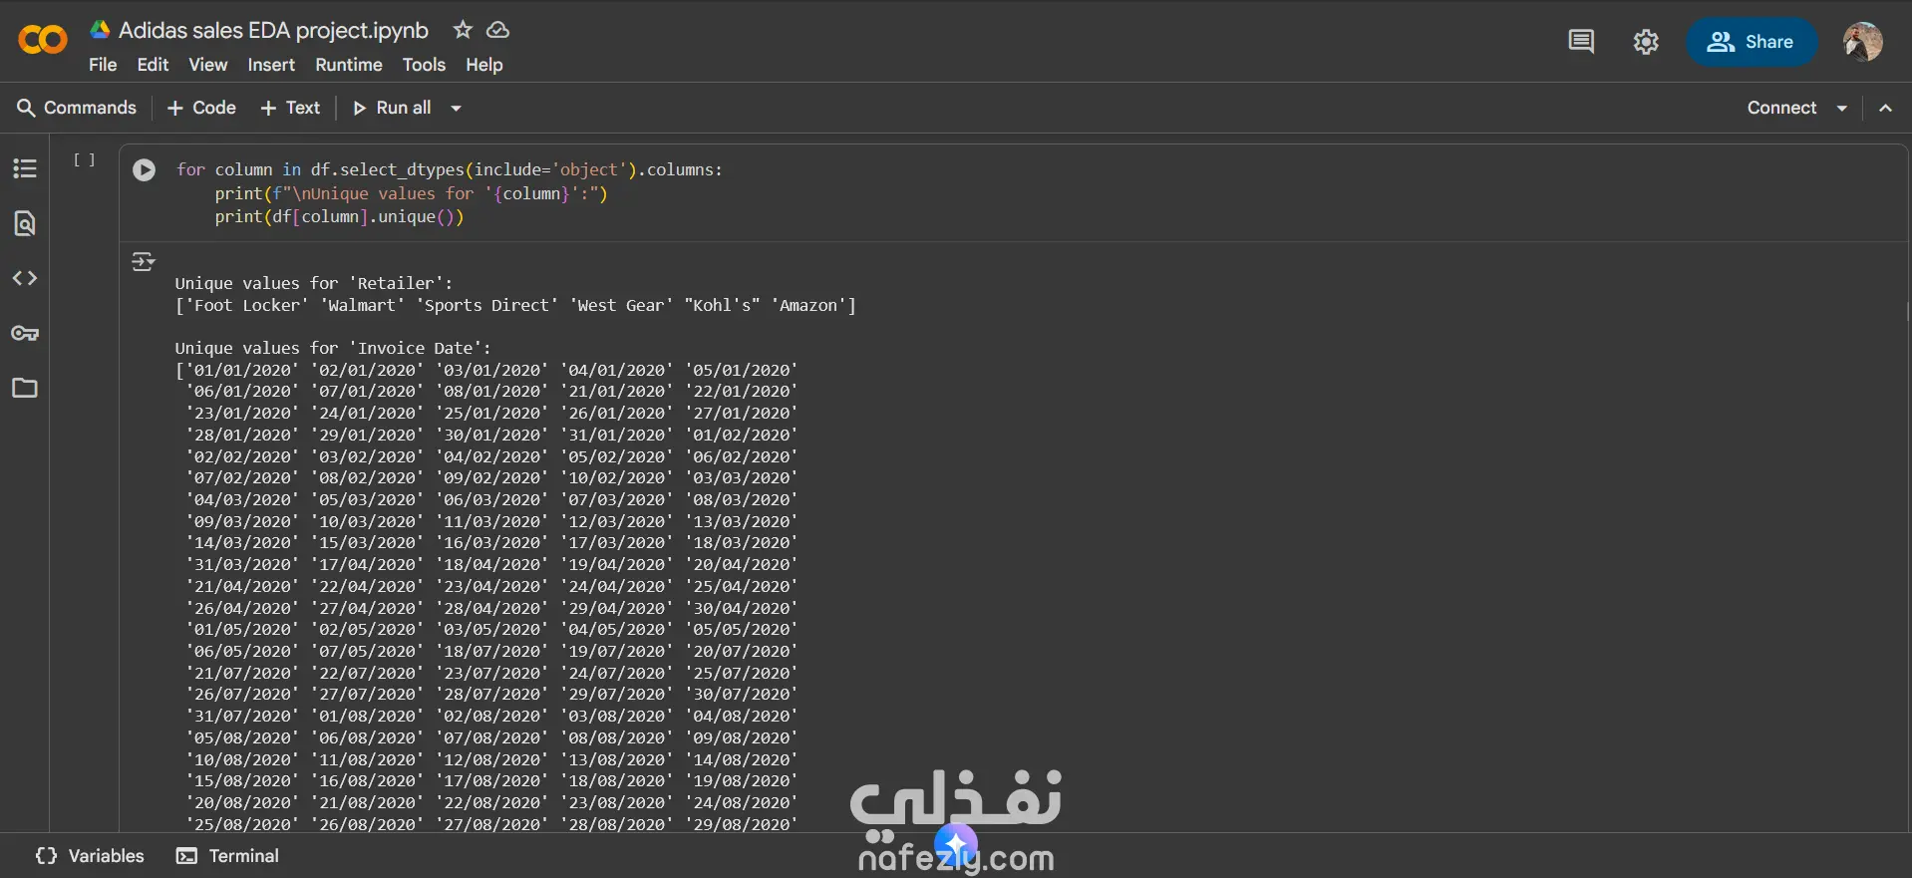Viewport: 1912px width, 878px height.
Task: Click the cell output options icon
Action: 144,262
